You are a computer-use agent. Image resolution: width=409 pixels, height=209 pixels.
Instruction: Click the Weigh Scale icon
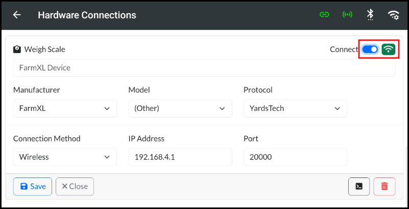[x=17, y=49]
